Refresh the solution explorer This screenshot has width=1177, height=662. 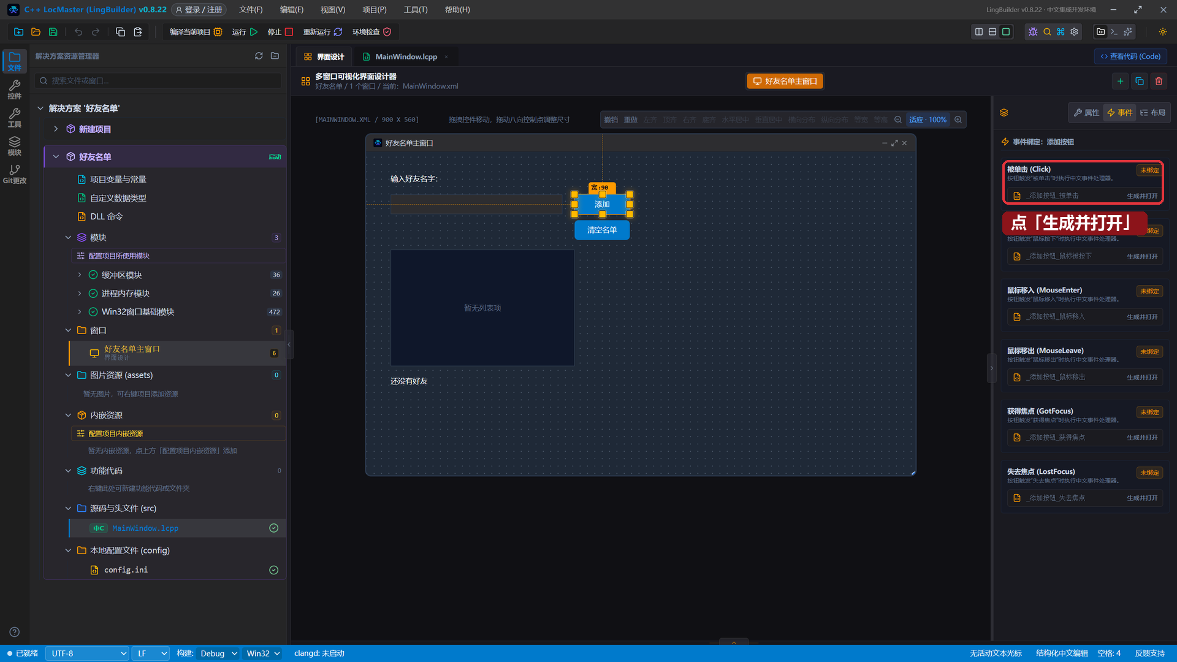259,56
